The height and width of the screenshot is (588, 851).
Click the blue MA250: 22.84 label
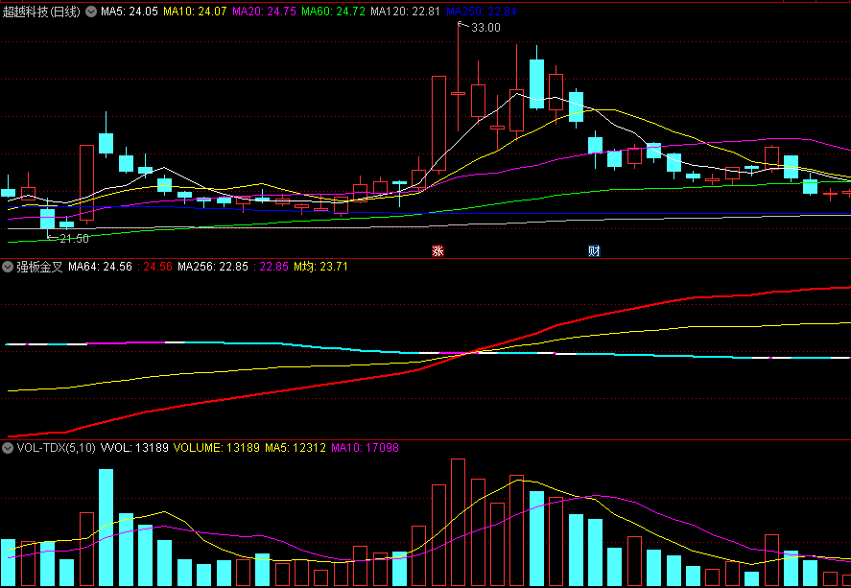tap(482, 12)
